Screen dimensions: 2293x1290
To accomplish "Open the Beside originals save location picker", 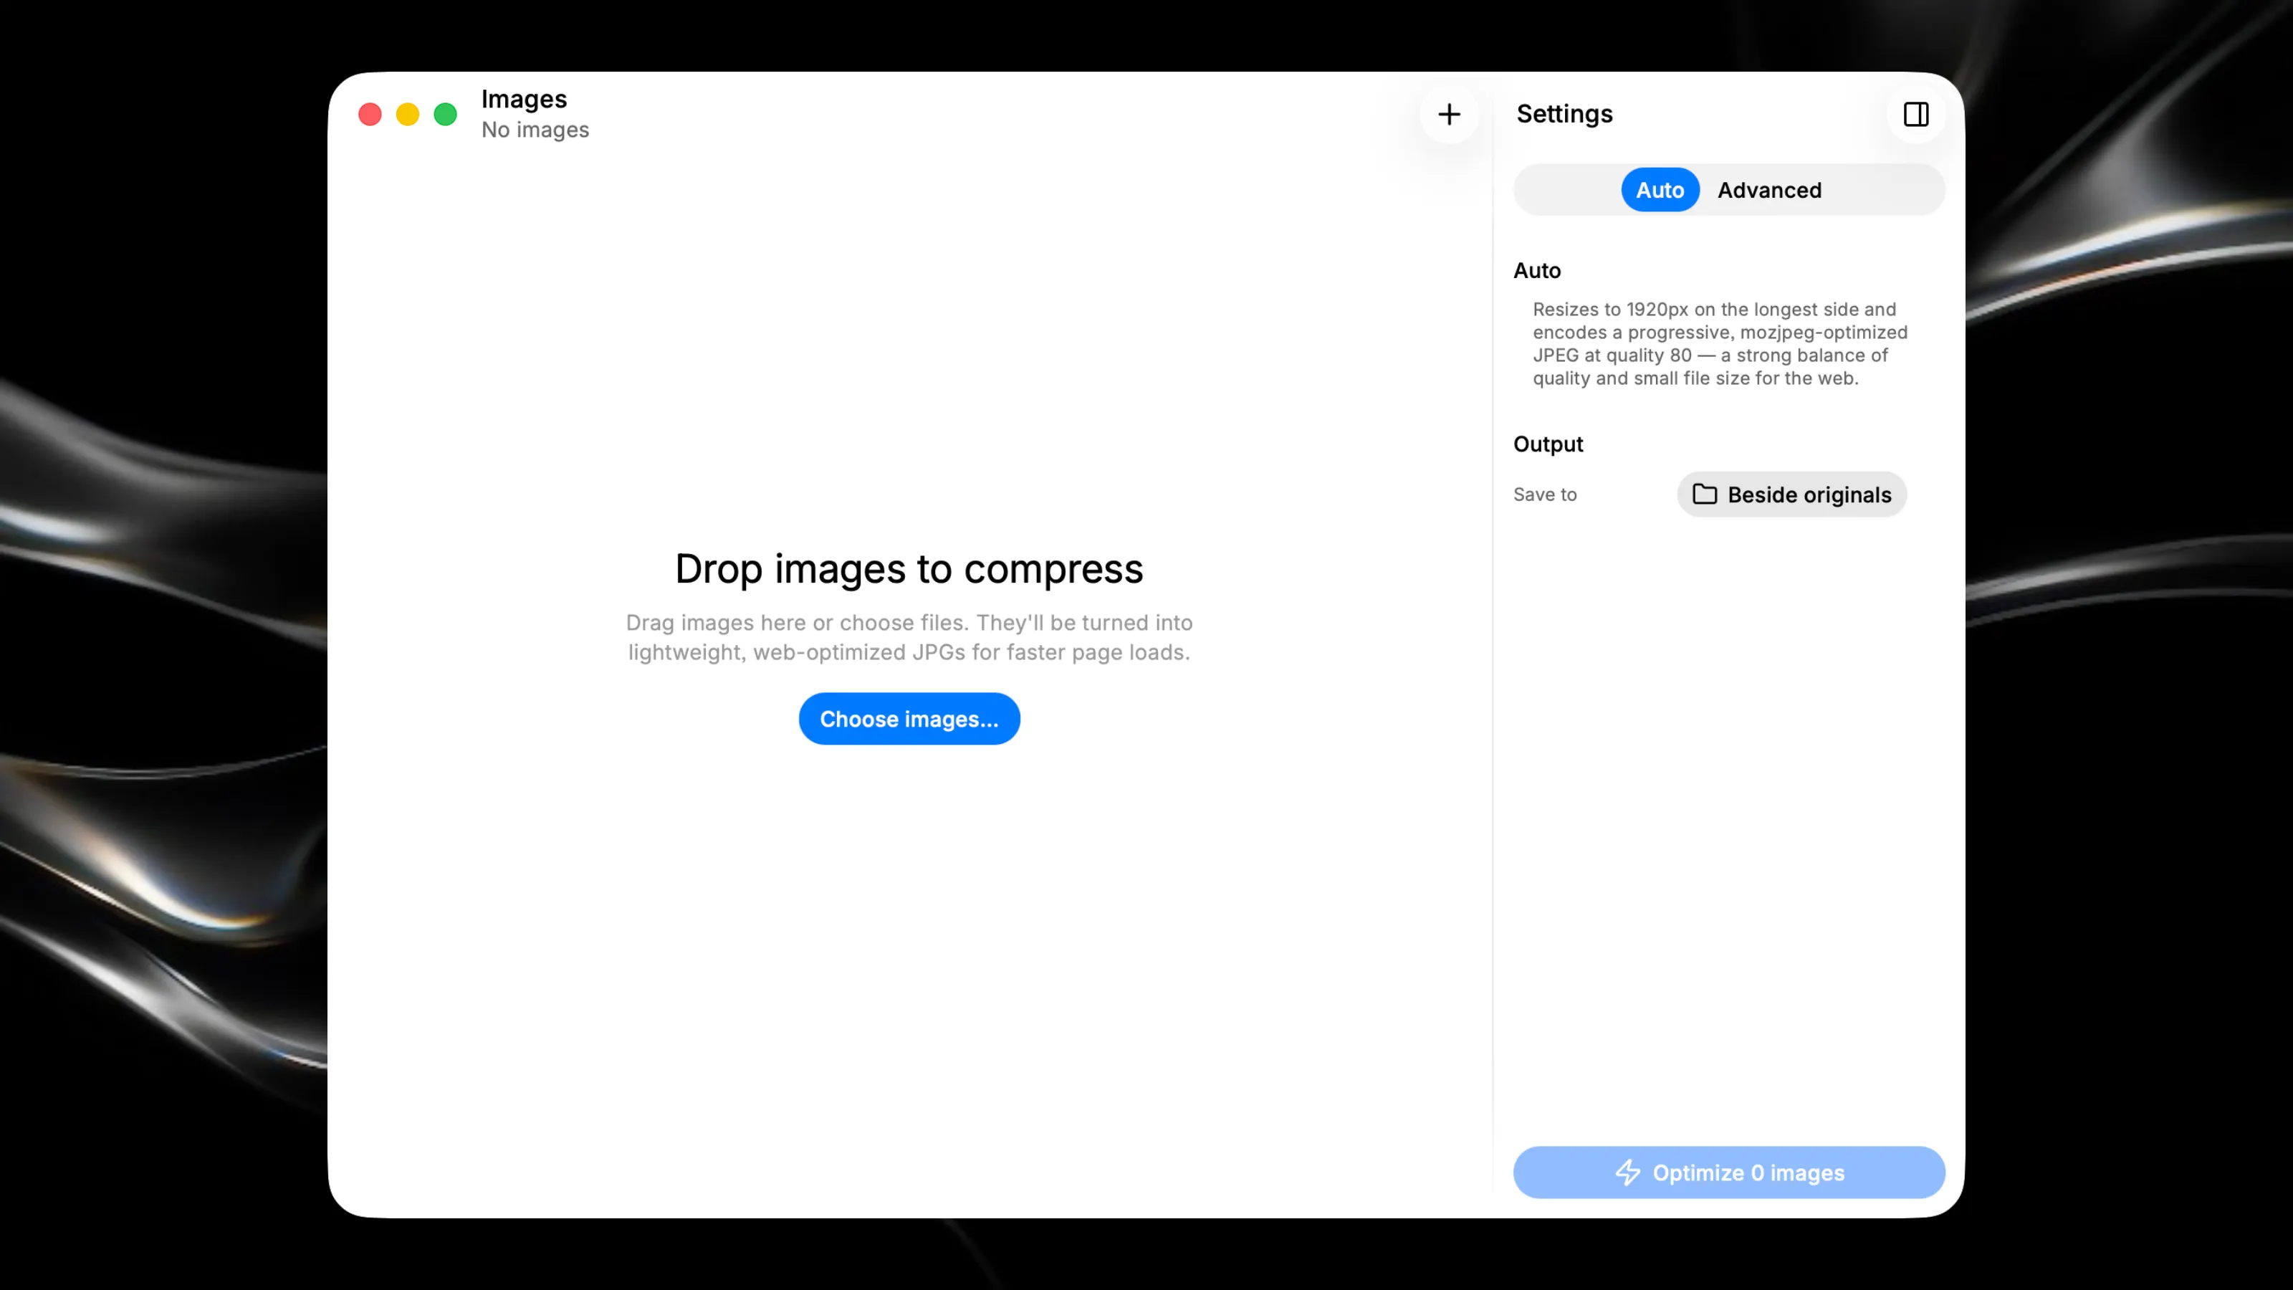I will coord(1791,494).
